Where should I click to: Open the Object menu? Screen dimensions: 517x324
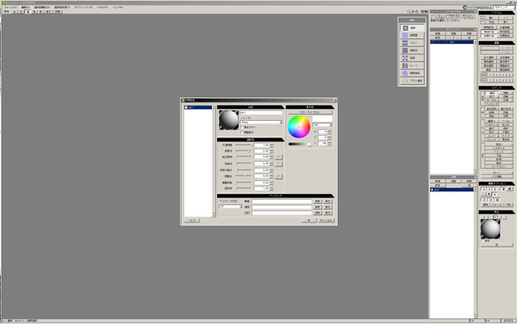click(83, 7)
